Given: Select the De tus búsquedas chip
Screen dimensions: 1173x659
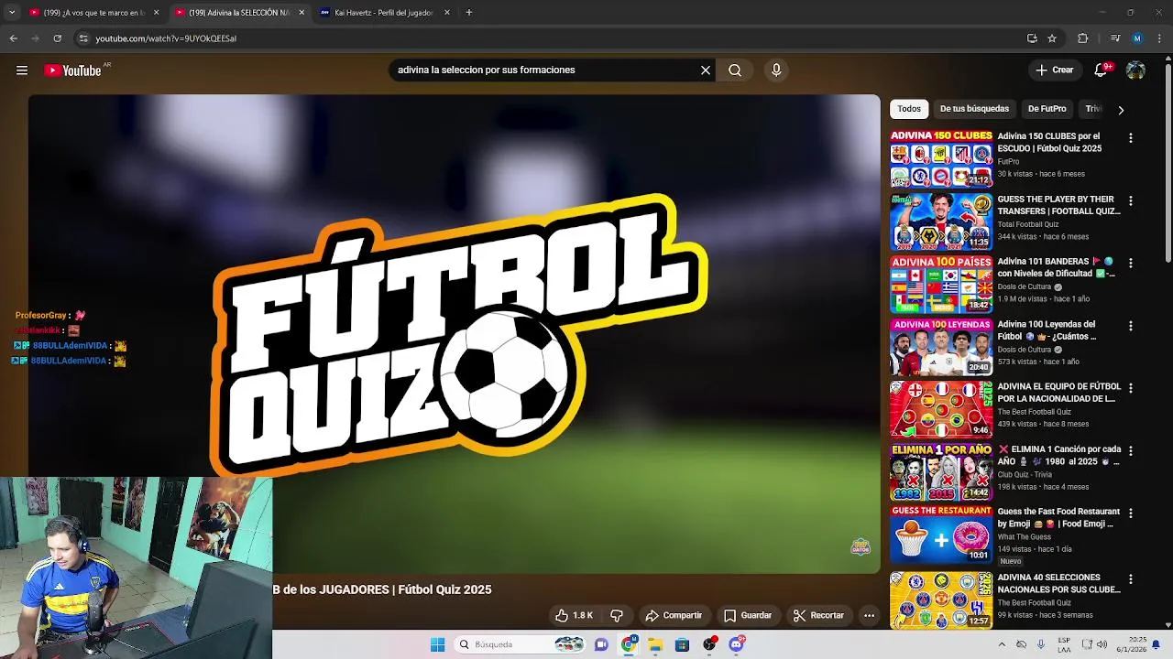Looking at the screenshot, I should pyautogui.click(x=974, y=109).
